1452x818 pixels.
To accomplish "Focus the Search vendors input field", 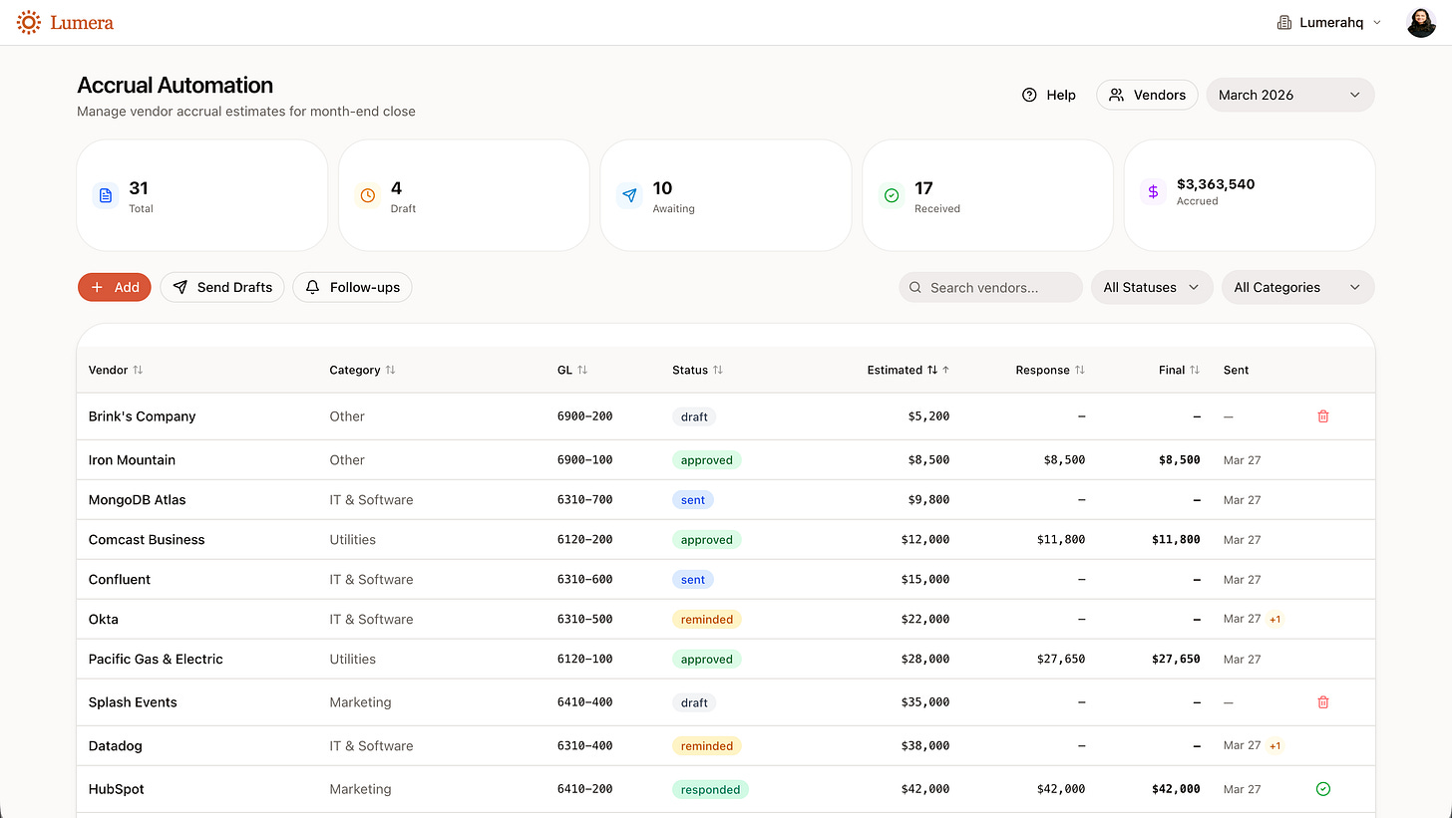I will [x=990, y=287].
